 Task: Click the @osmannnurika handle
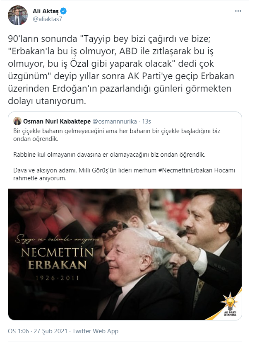[x=115, y=121]
